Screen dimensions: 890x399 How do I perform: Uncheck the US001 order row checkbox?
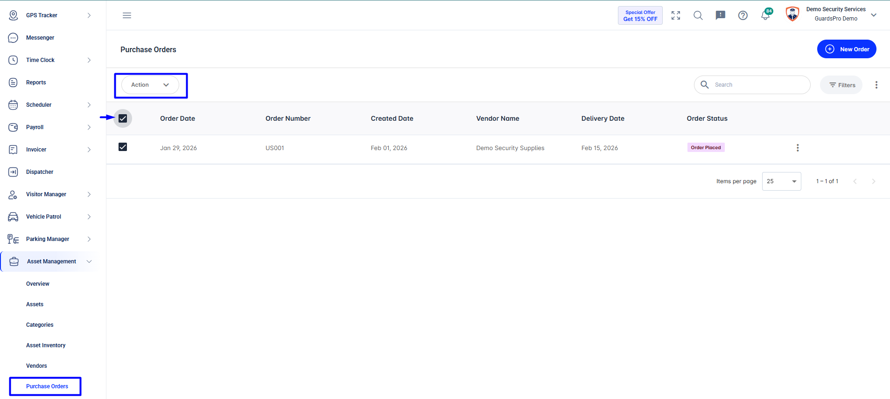pyautogui.click(x=123, y=147)
